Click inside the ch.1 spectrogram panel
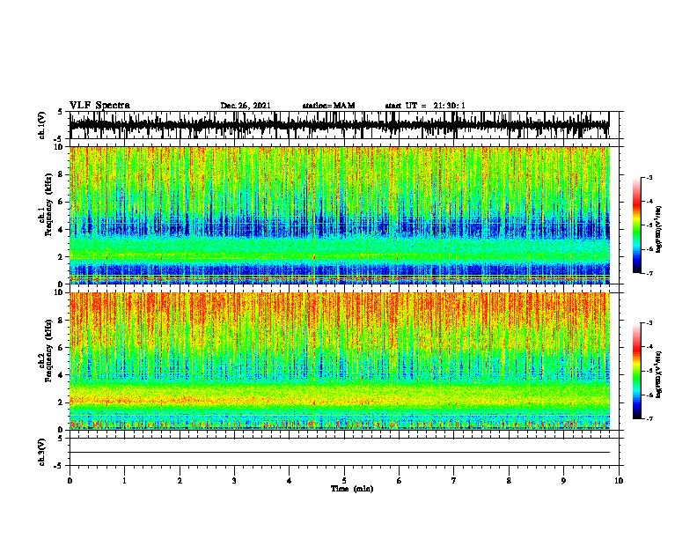The image size is (697, 539). (339, 215)
